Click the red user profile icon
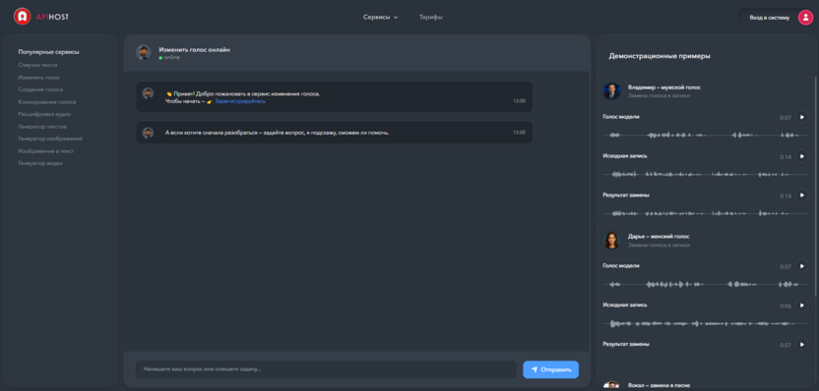 click(x=805, y=18)
